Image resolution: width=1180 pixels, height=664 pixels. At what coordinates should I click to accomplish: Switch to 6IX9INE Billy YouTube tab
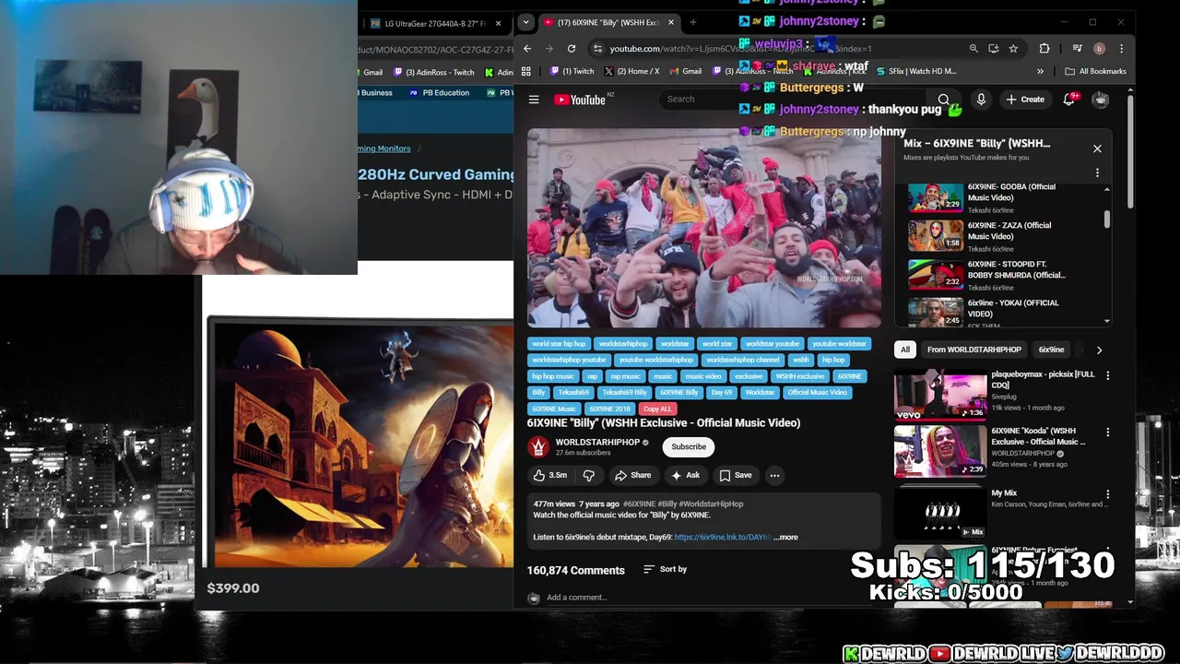(x=608, y=22)
